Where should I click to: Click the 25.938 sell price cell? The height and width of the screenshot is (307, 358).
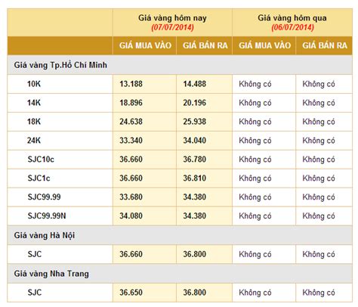[x=204, y=122]
